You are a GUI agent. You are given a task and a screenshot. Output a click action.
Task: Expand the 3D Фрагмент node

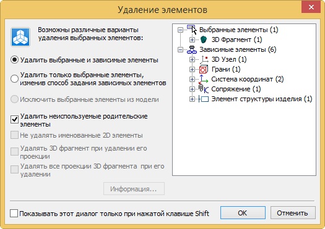(x=192, y=40)
